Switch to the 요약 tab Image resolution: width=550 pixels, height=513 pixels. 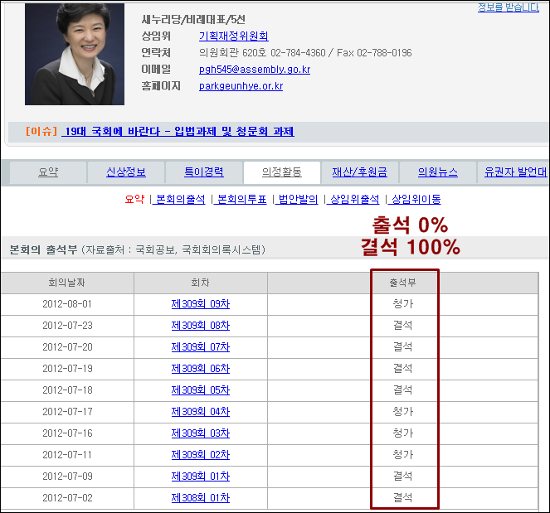coord(48,172)
